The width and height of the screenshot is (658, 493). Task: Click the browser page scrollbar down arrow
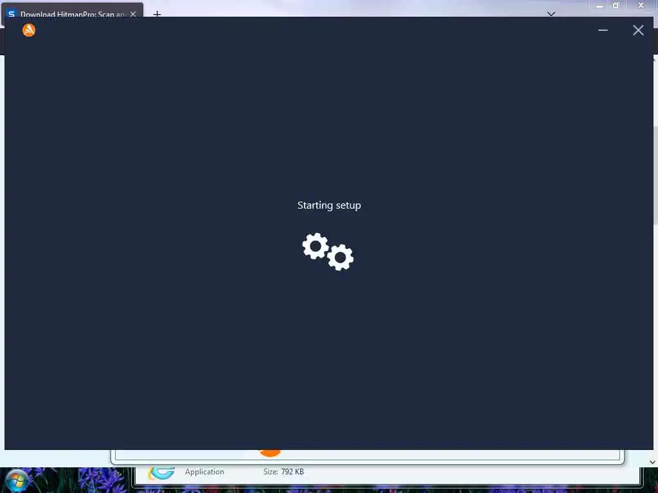[x=653, y=462]
